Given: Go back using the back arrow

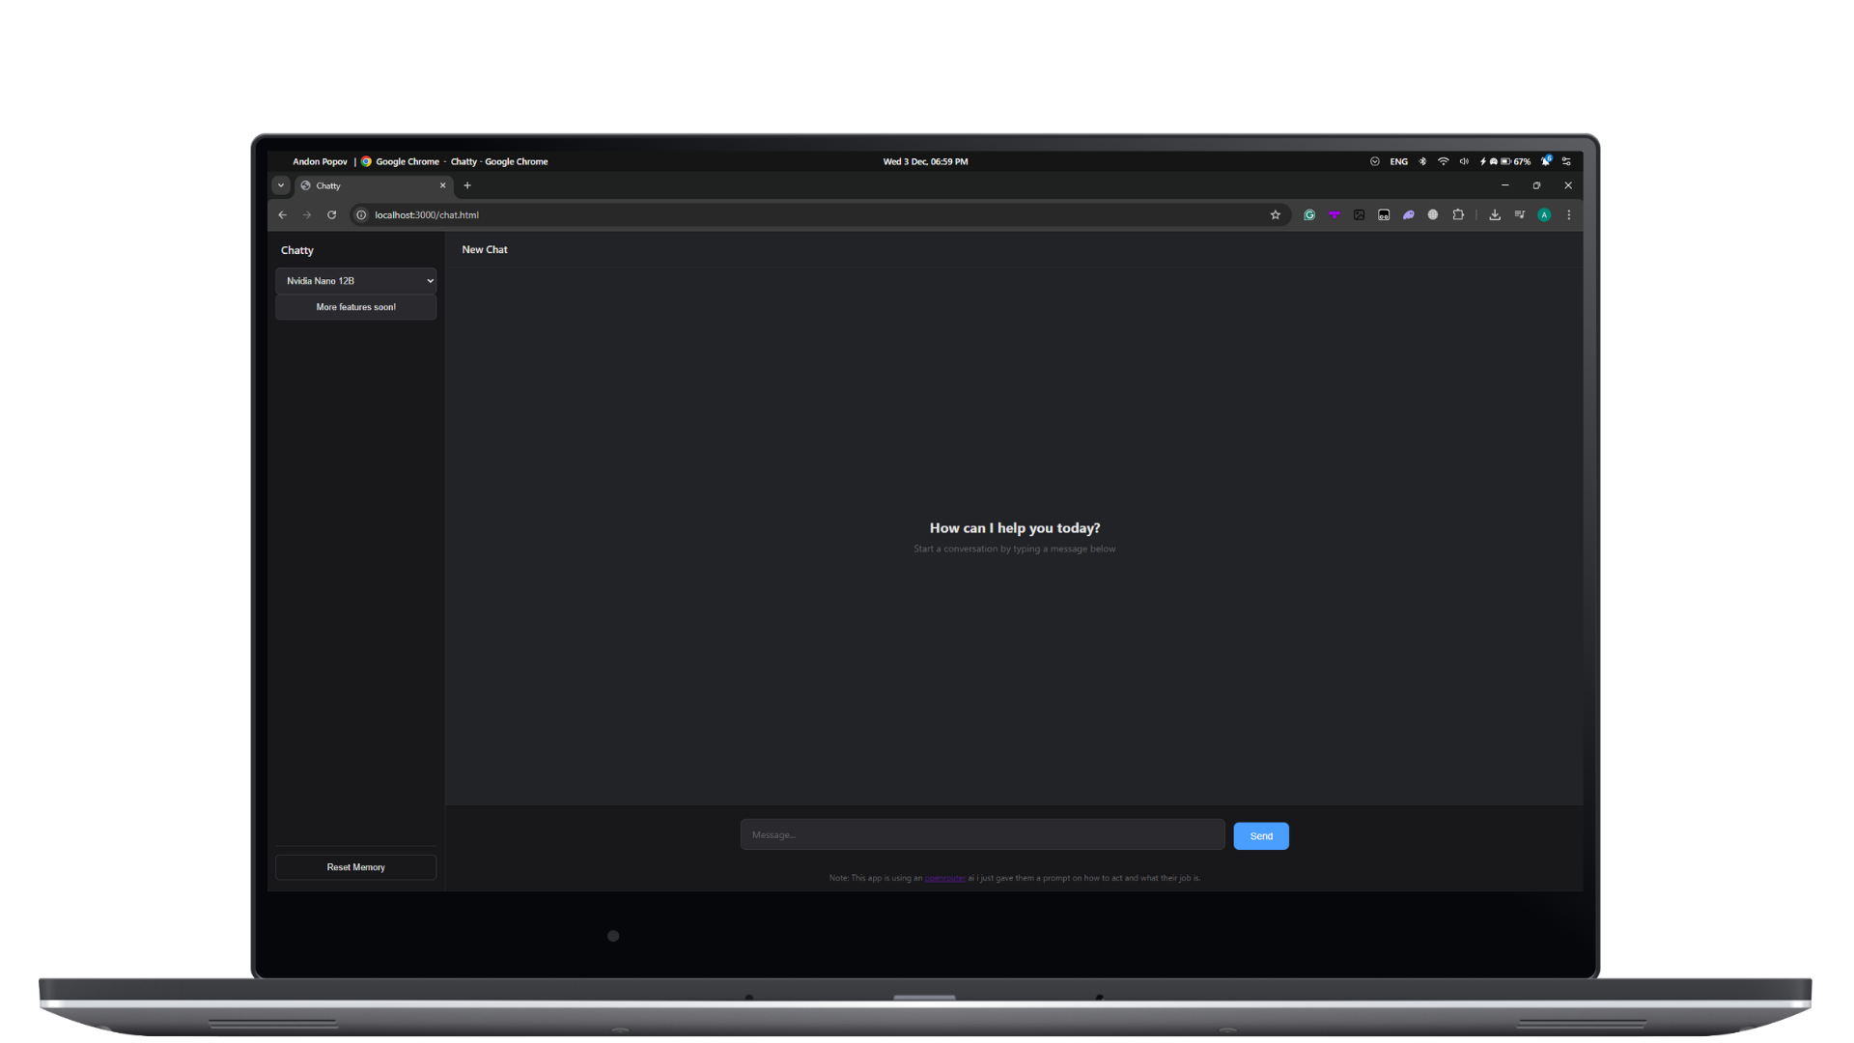Looking at the screenshot, I should [282, 214].
